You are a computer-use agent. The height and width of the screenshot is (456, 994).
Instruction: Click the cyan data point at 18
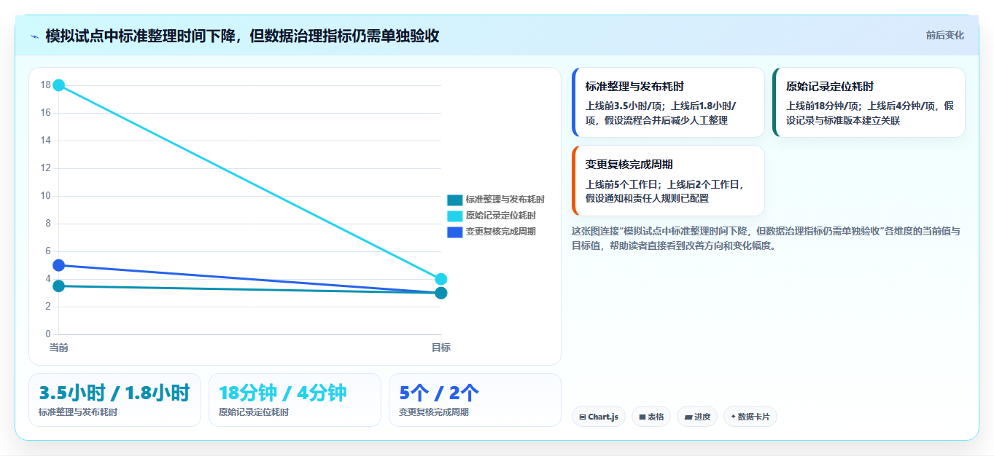click(x=59, y=85)
